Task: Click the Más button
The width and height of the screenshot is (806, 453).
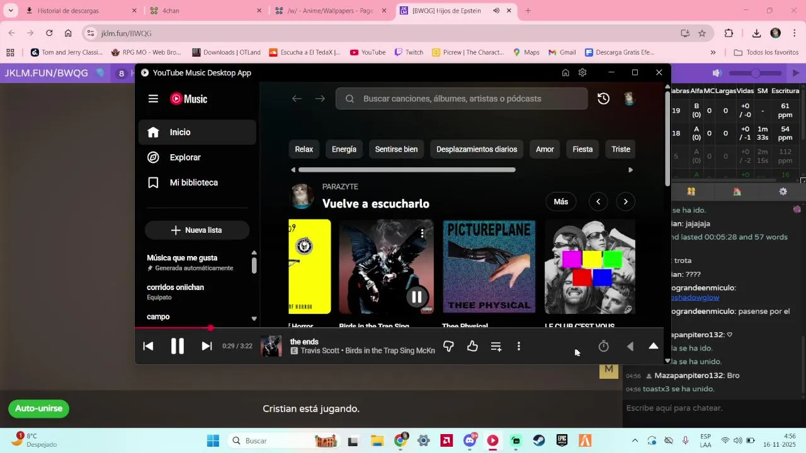Action: pos(561,202)
